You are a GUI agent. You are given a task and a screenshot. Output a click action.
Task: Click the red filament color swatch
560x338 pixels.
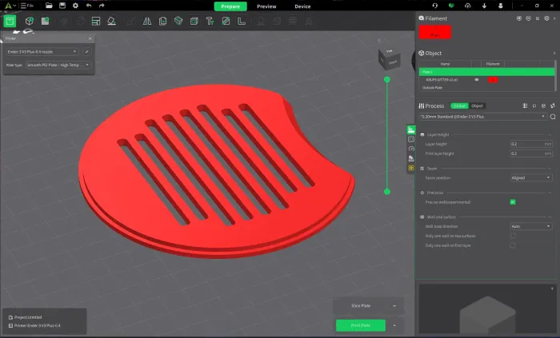tap(435, 32)
